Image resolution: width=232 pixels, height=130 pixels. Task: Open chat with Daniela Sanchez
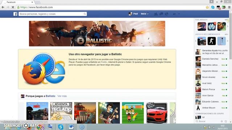[212, 59]
